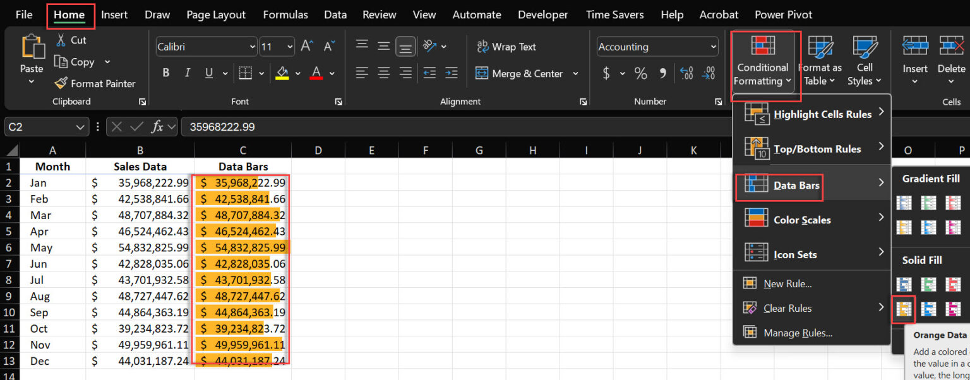Select the Orange Data Bar solid fill swatch

pyautogui.click(x=904, y=309)
